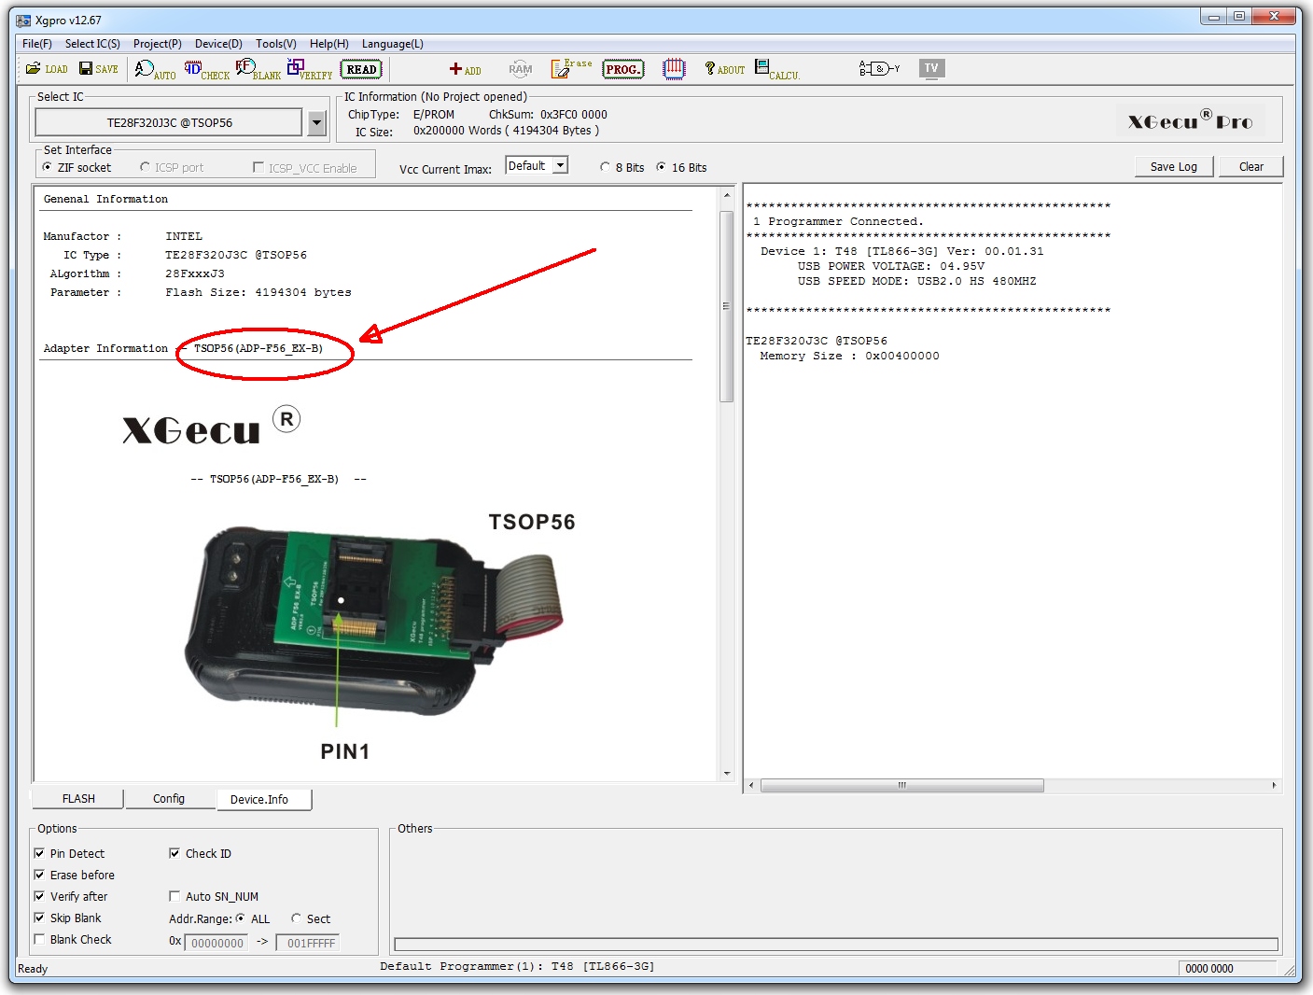Run AUTO chip detection tool

[154, 69]
